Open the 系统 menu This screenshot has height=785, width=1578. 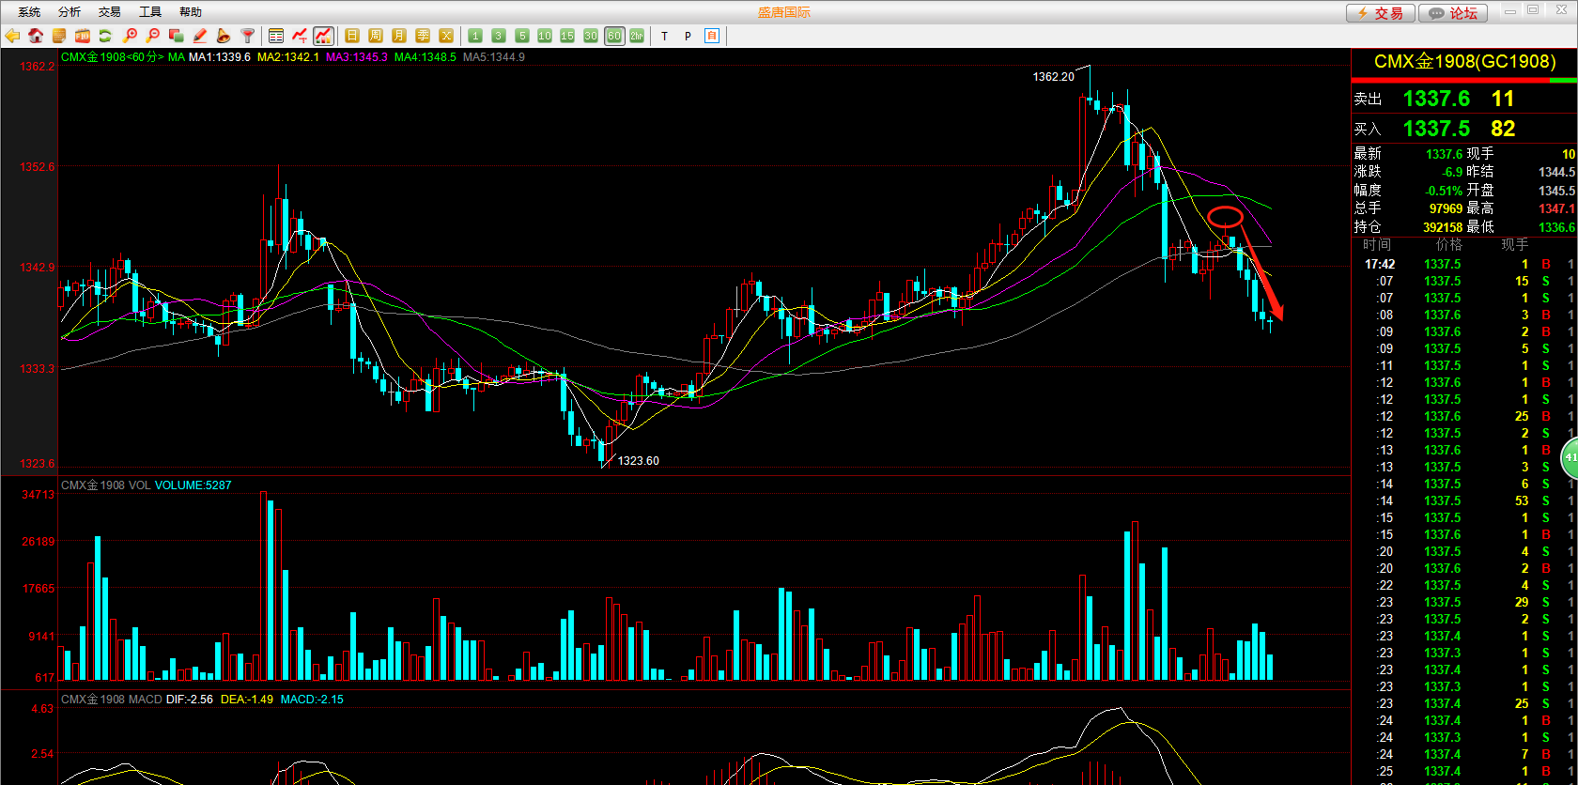29,12
